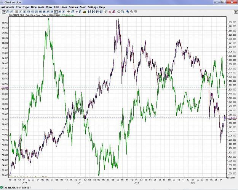Select the Daily (D) time scale button
The width and height of the screenshot is (238, 190).
[x=56, y=12]
